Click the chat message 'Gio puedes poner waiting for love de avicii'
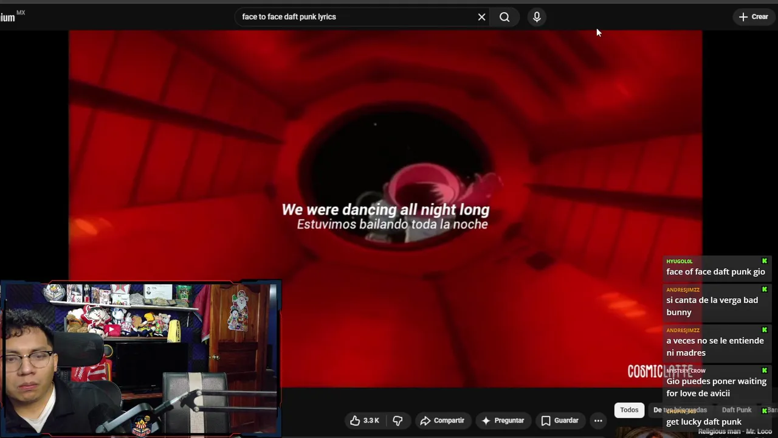 point(716,388)
